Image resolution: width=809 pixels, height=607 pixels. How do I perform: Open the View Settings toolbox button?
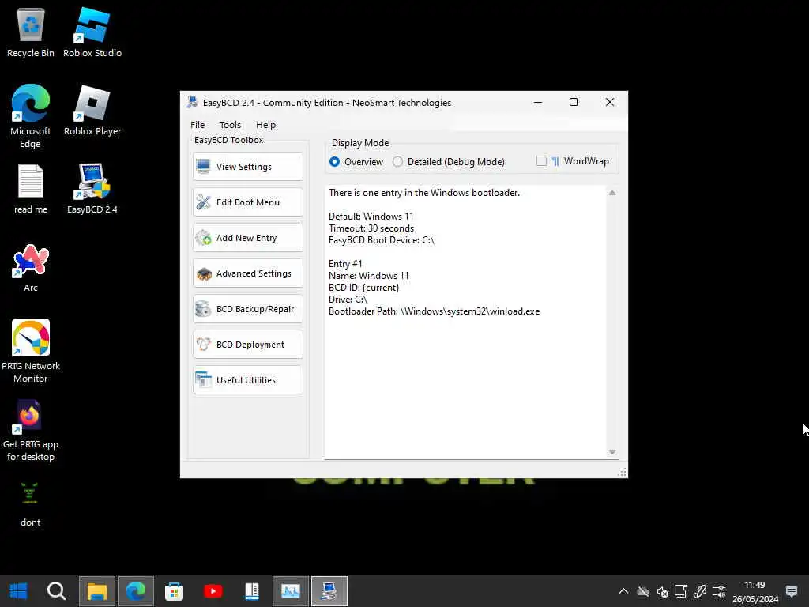pyautogui.click(x=247, y=167)
